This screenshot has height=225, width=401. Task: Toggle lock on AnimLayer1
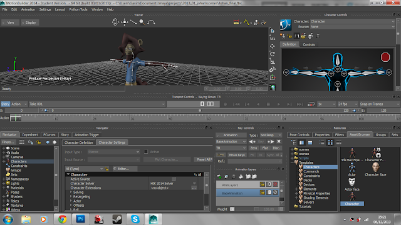coord(263,184)
